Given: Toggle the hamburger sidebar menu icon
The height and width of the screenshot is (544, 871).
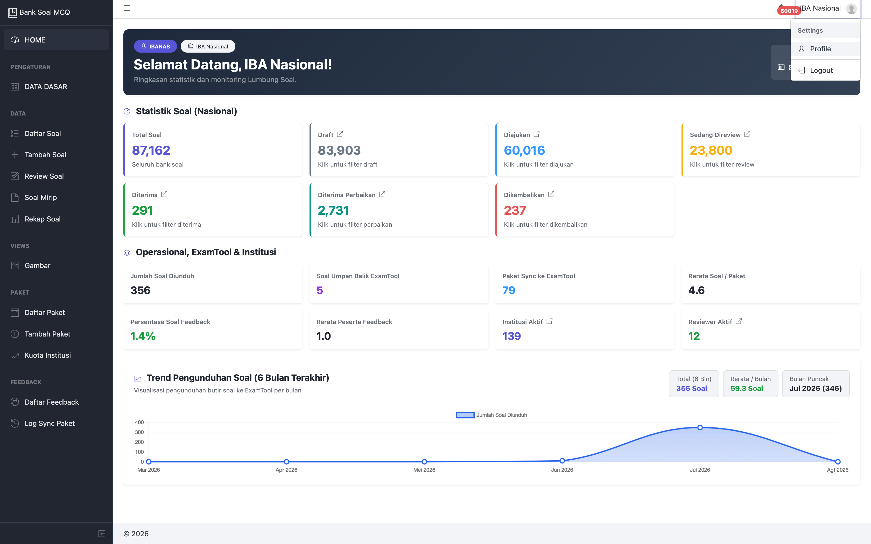Looking at the screenshot, I should [x=127, y=8].
